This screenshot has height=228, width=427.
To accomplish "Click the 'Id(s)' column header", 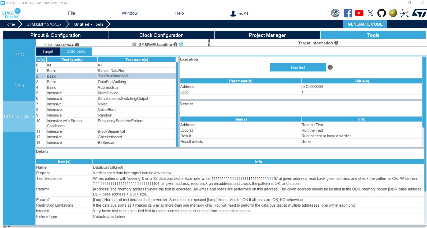I will point(41,59).
